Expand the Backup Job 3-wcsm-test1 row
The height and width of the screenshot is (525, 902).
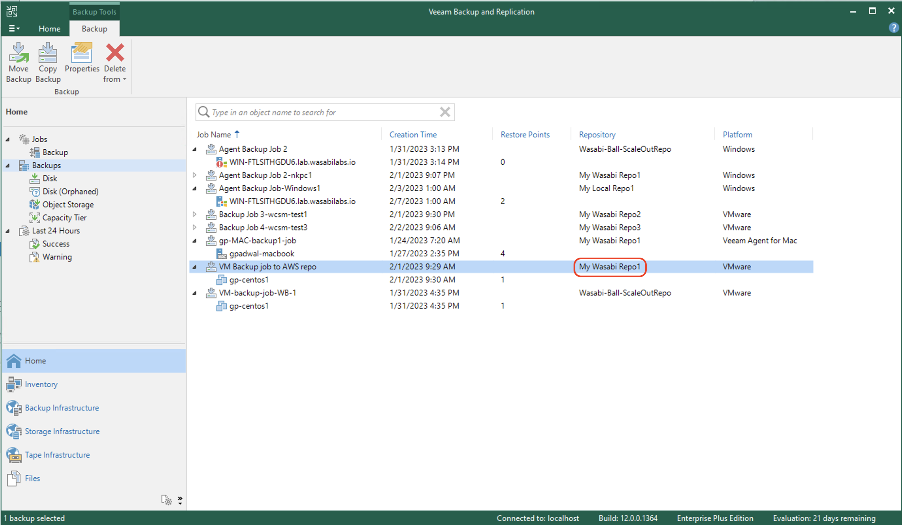click(194, 214)
